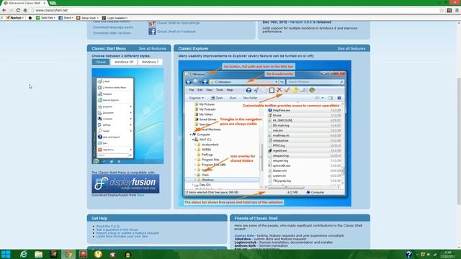The image size is (461, 259).
Task: Click the browser Forward arrow
Action: pos(11,10)
